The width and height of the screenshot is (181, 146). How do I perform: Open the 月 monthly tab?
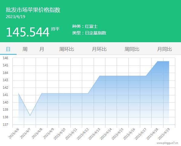[42, 49]
